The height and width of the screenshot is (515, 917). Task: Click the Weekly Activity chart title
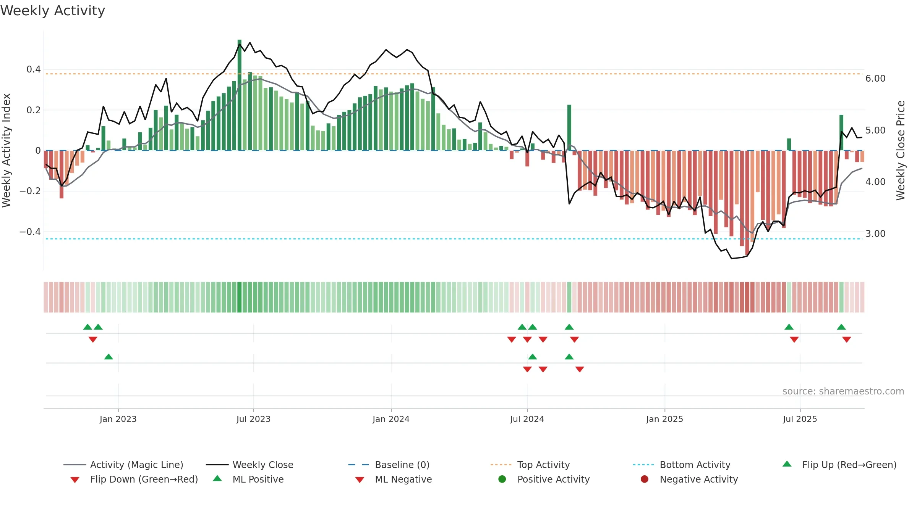[53, 11]
